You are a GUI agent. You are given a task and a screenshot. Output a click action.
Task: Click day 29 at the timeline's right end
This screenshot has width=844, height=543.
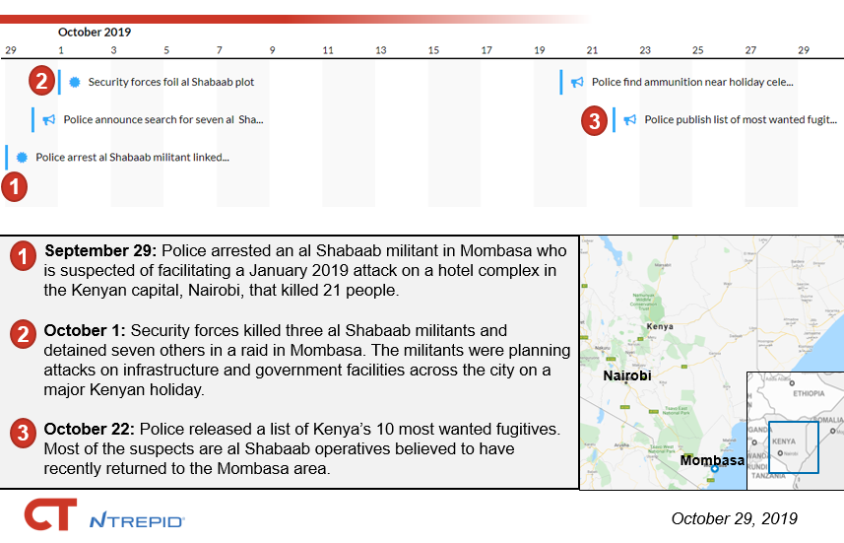(x=804, y=50)
